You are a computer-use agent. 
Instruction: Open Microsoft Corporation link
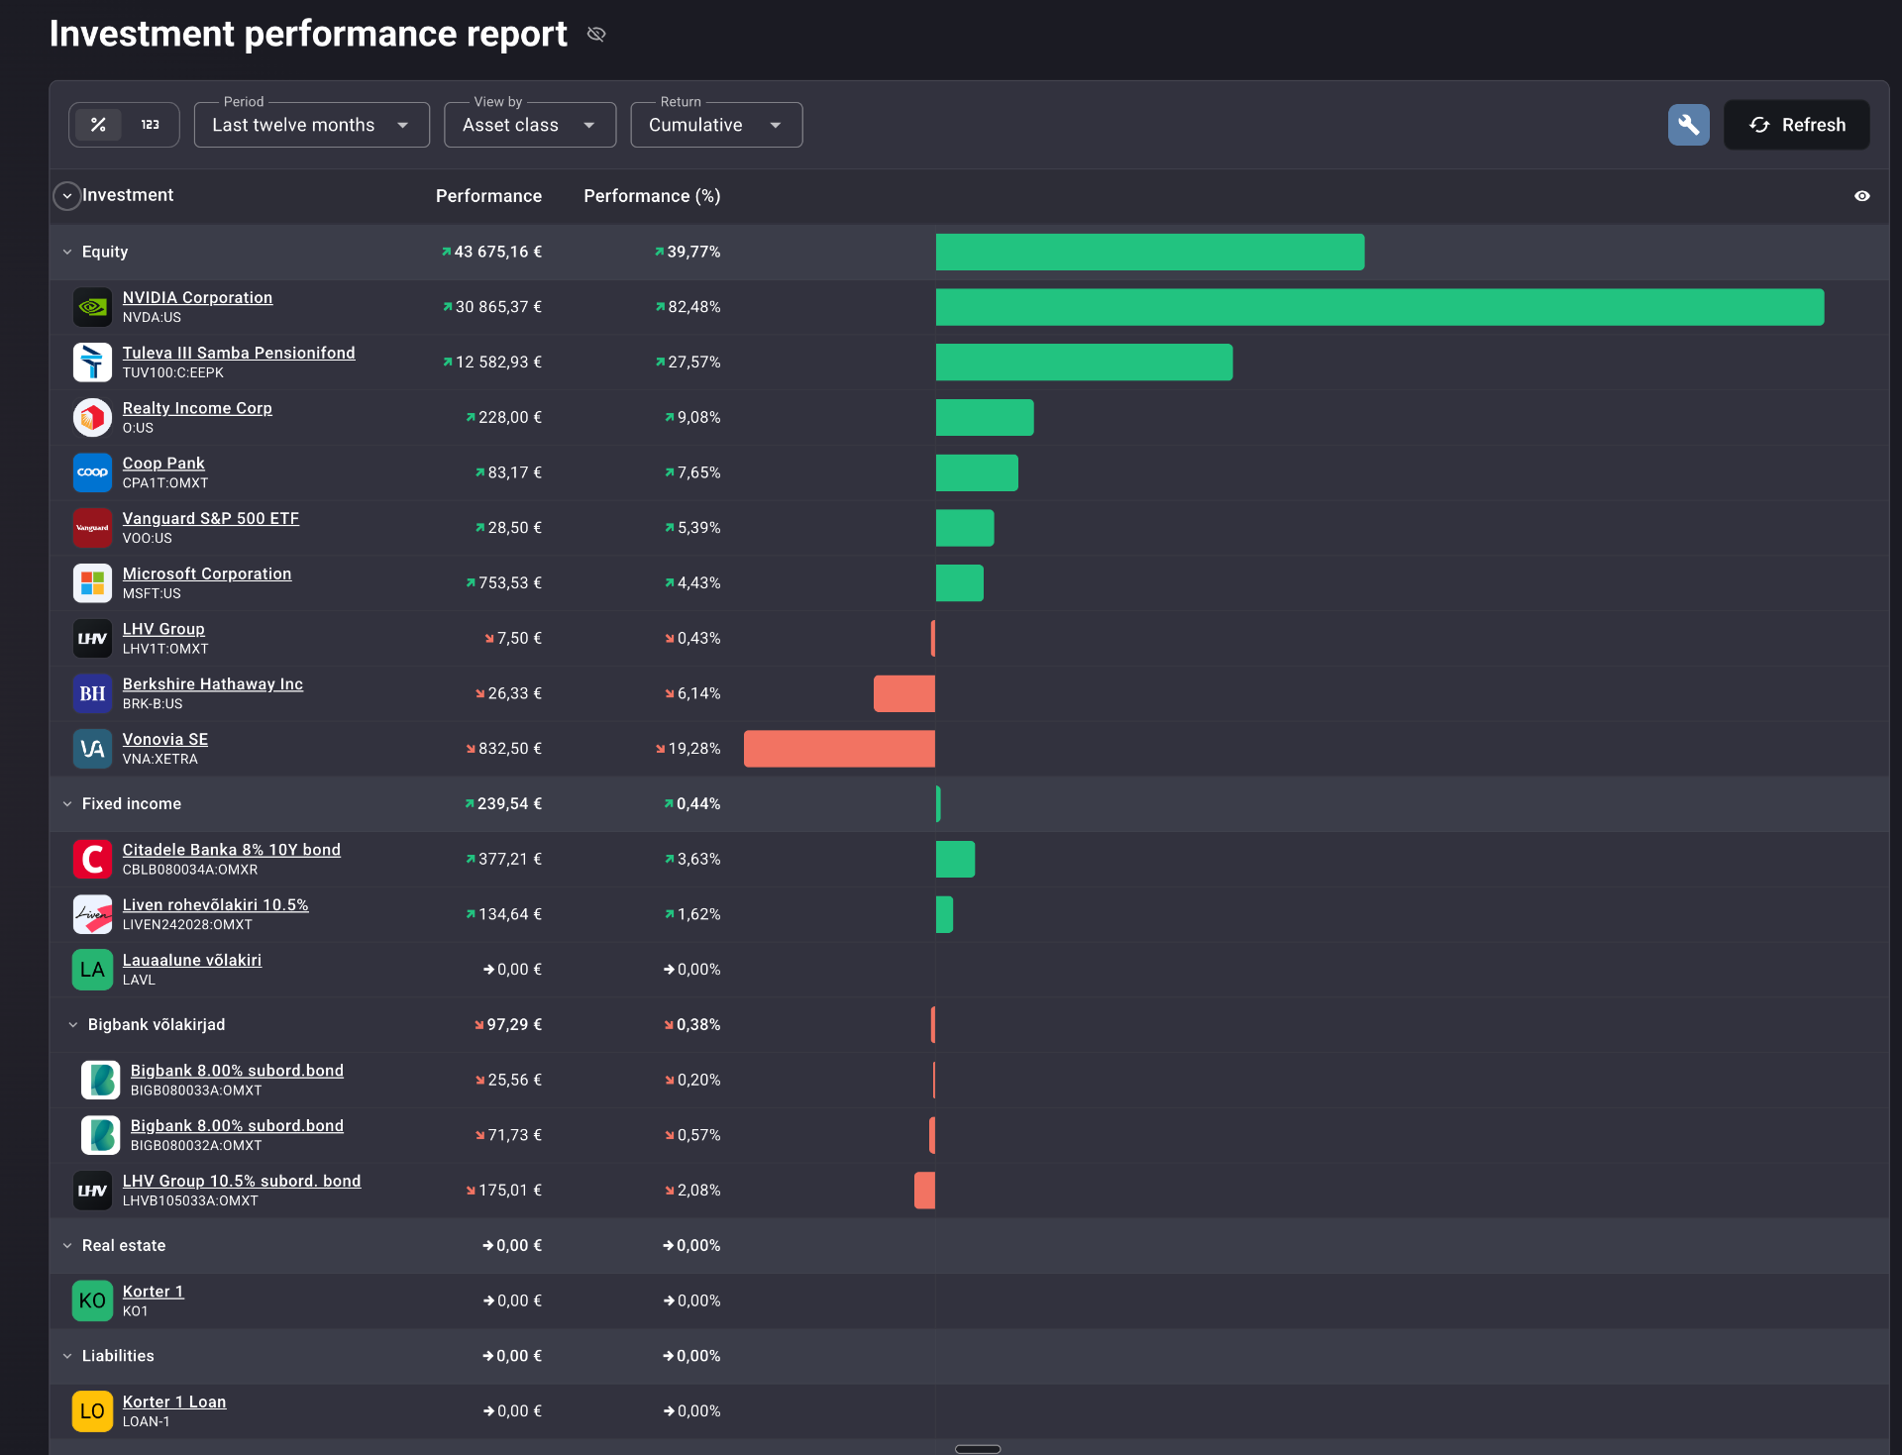tap(207, 573)
